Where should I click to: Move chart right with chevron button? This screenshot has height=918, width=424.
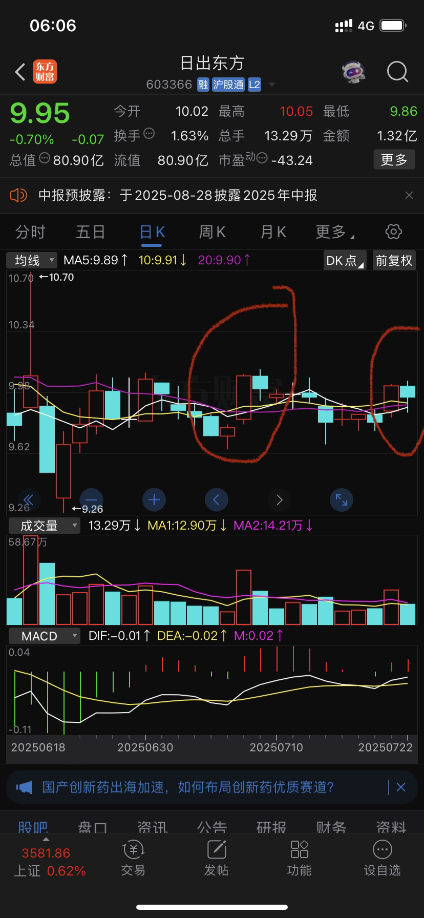pos(279,499)
